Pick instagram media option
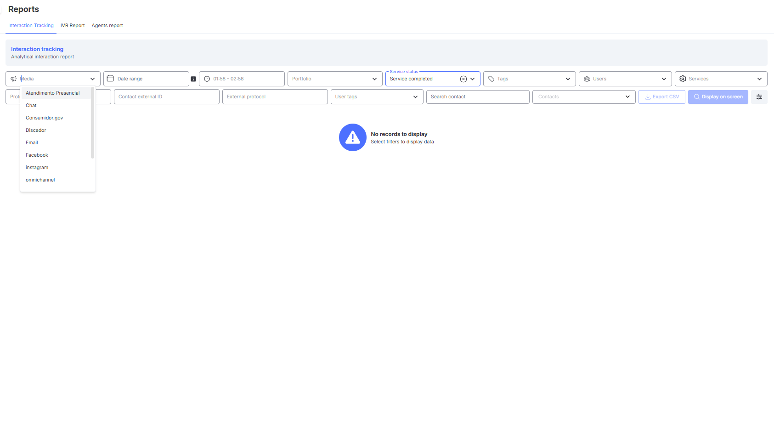774x431 pixels. click(x=56, y=167)
